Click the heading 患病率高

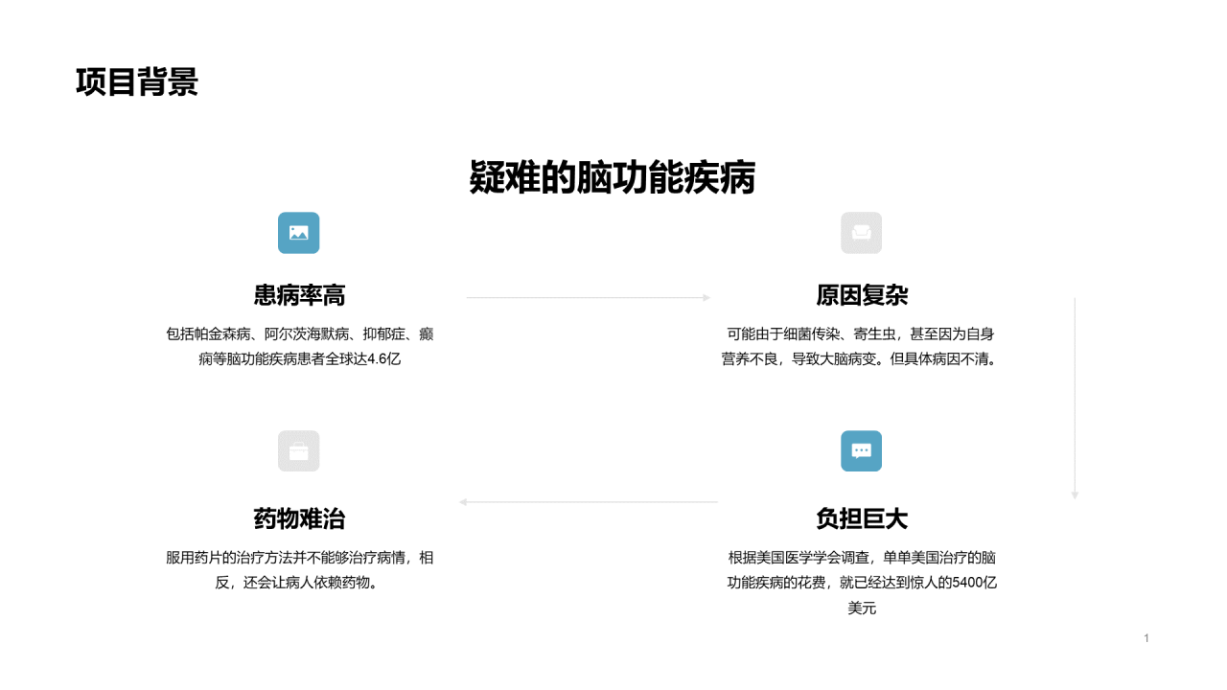tap(299, 295)
